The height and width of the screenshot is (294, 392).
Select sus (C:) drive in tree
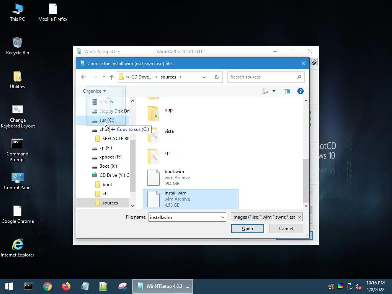pos(103,120)
